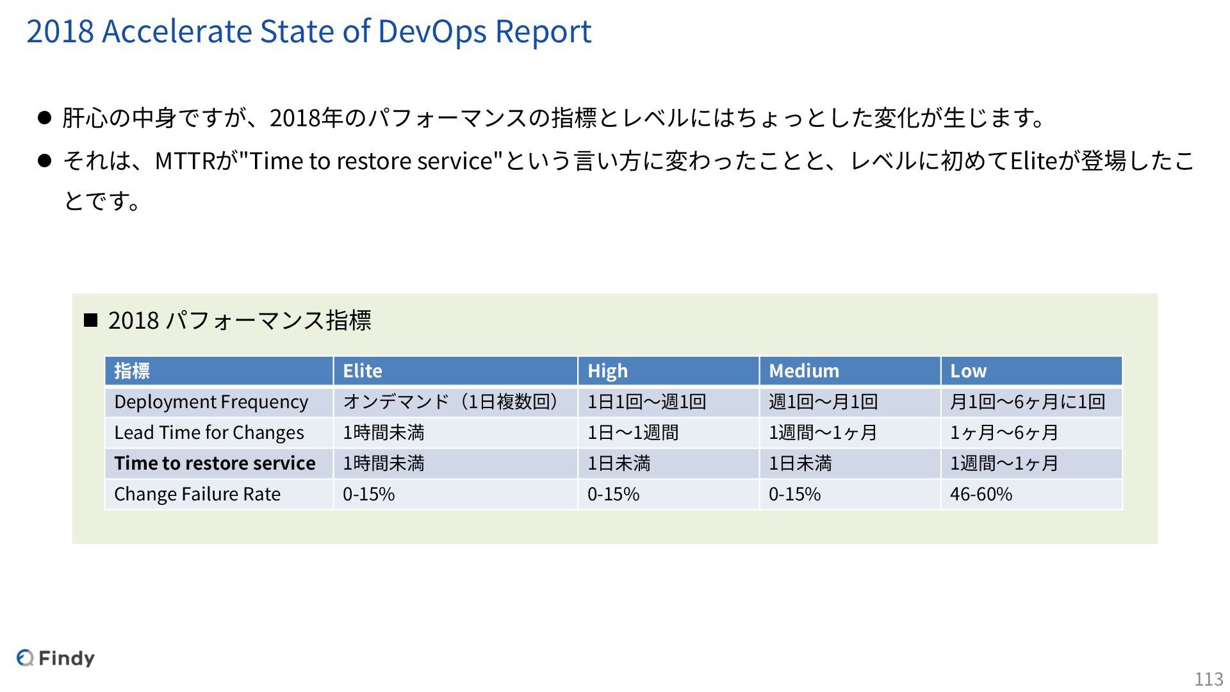Click the 月1回〜6ヶ月に1回 cell
1230x692 pixels.
(x=1027, y=402)
